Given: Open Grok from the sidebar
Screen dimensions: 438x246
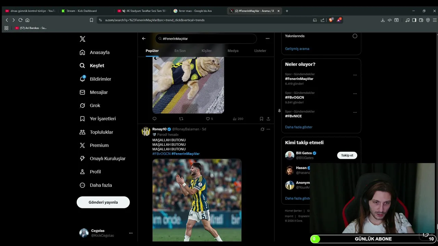Looking at the screenshot, I should 90,106.
